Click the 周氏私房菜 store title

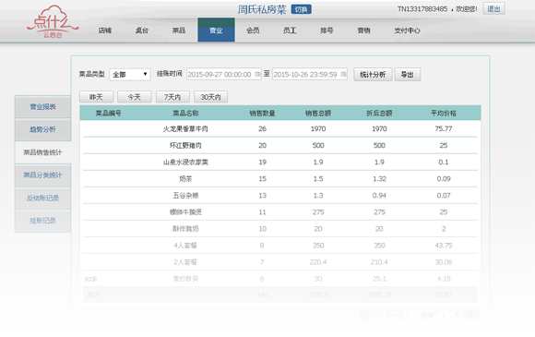[262, 9]
